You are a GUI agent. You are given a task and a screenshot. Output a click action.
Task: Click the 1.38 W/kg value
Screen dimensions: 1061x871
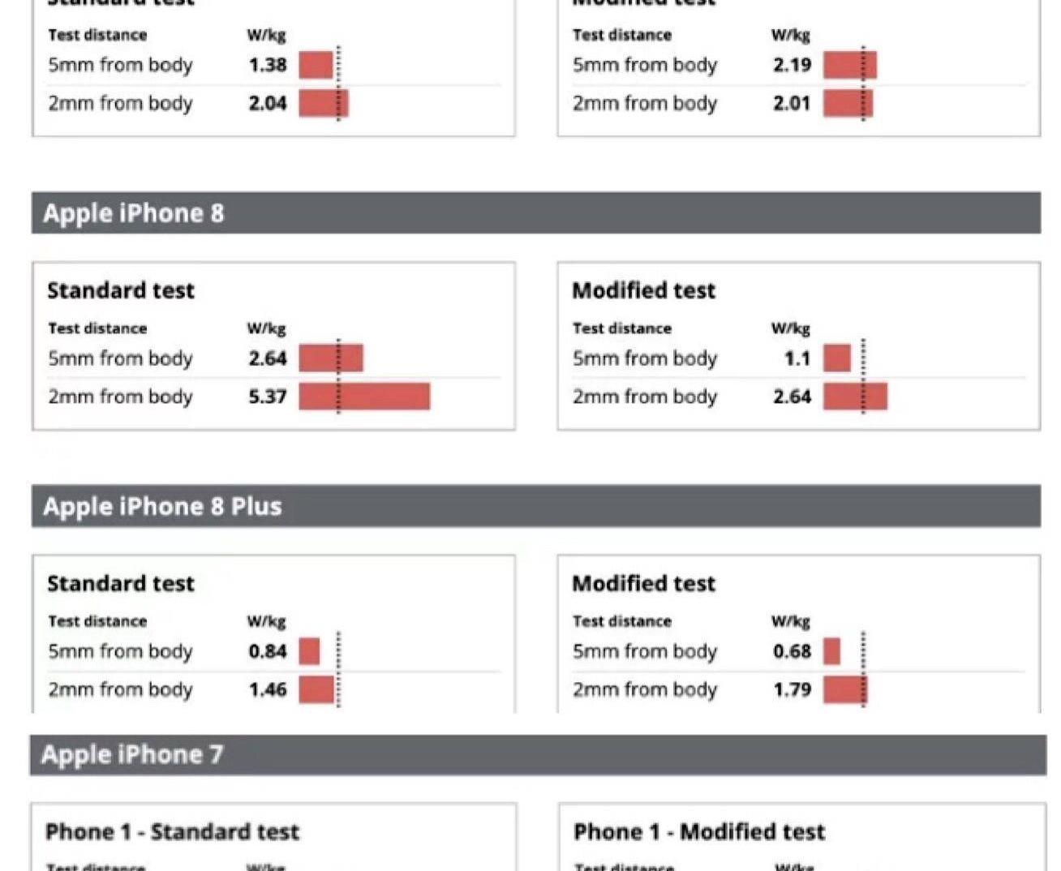click(x=268, y=65)
